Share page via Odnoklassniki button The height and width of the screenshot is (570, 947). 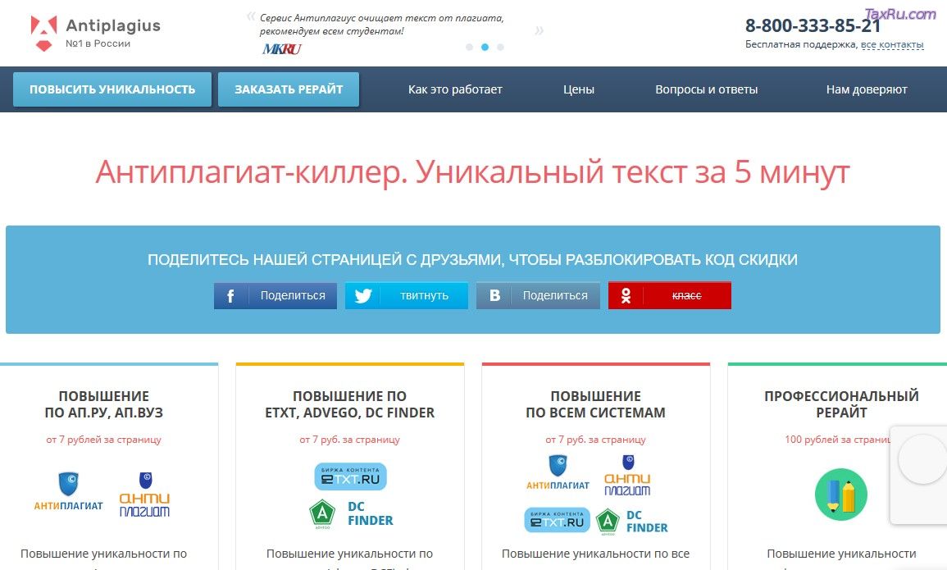669,296
